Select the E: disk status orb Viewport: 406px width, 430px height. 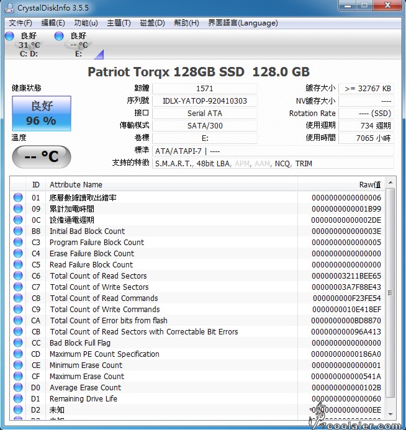(59, 36)
